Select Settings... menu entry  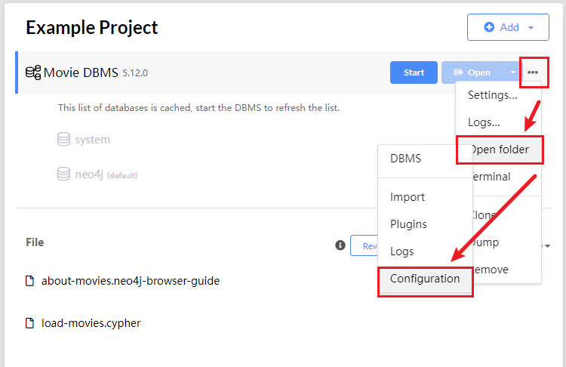point(493,95)
